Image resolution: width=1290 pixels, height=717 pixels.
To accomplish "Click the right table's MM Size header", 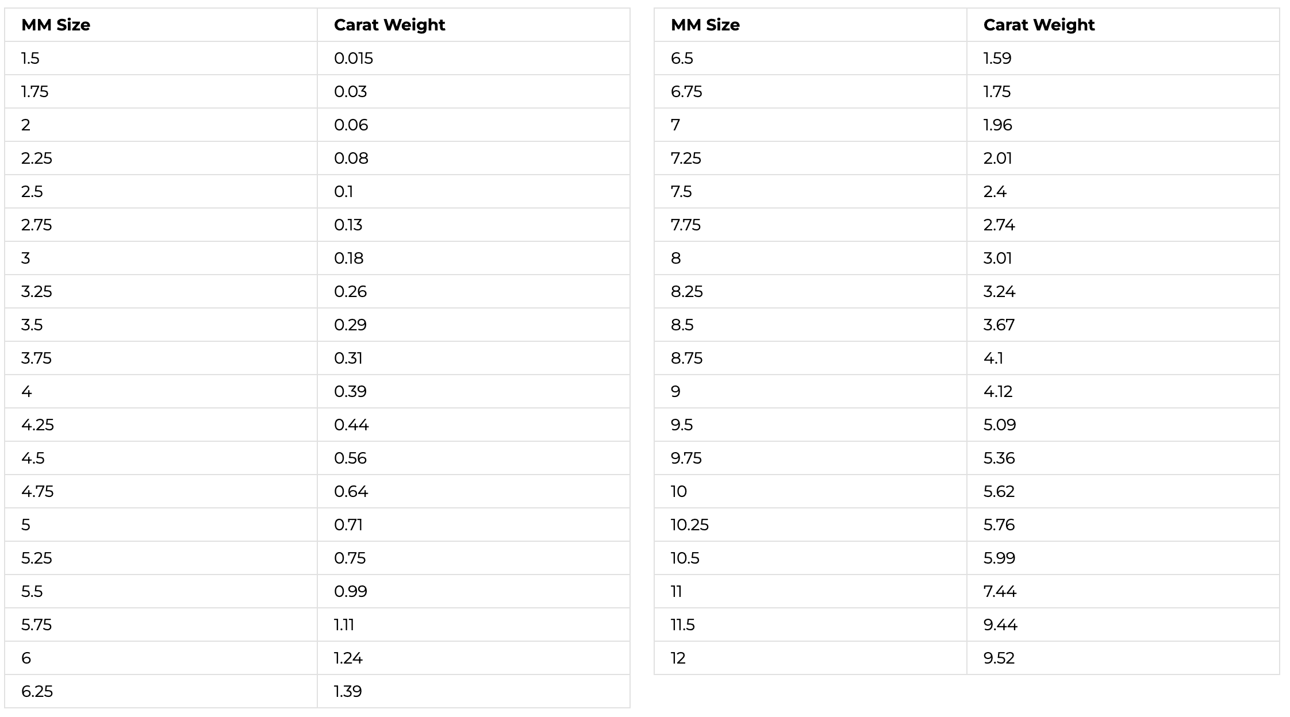I will [x=705, y=25].
